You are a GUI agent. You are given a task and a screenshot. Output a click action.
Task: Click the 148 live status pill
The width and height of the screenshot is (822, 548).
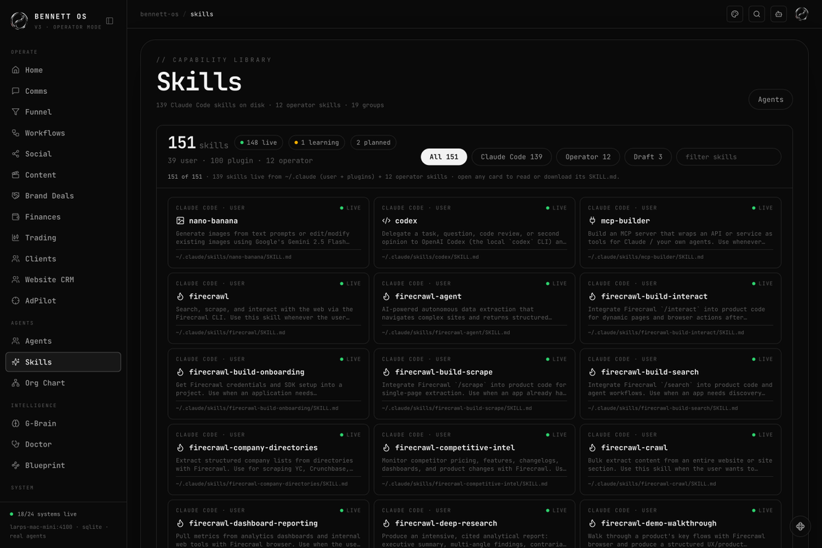click(259, 142)
